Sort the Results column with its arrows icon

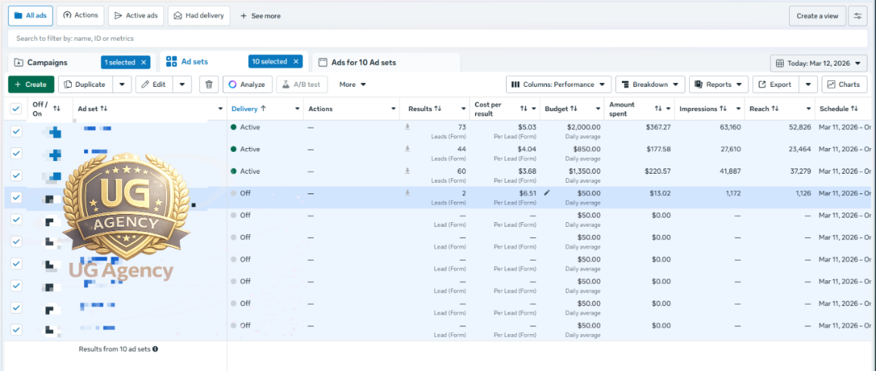coord(438,109)
